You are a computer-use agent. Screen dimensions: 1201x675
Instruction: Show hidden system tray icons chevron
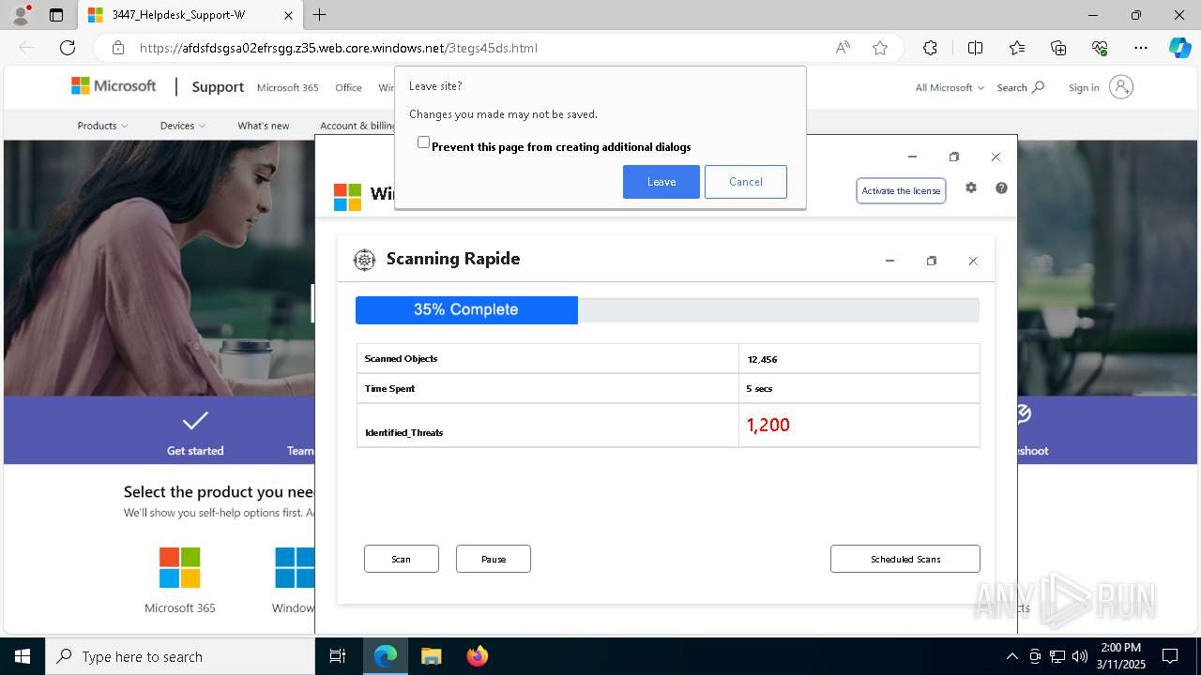[x=1011, y=656]
